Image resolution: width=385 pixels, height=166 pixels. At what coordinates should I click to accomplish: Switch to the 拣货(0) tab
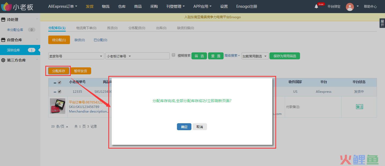point(112,28)
